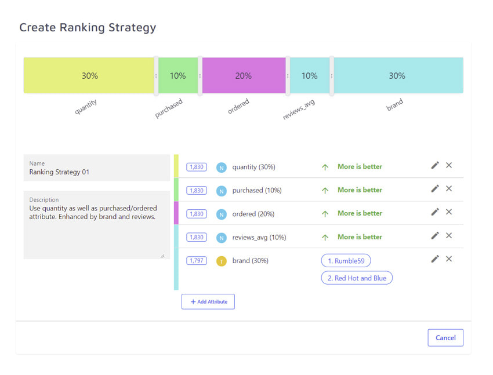Edit the brand attribute with the pencil icon
The height and width of the screenshot is (375, 493).
[x=435, y=259]
